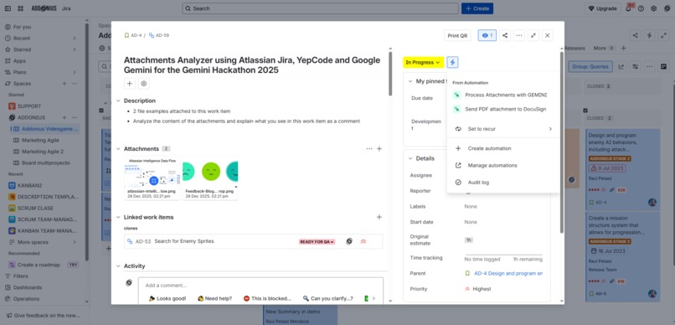Click the target icon button under title
The image size is (675, 325).
pyautogui.click(x=144, y=84)
